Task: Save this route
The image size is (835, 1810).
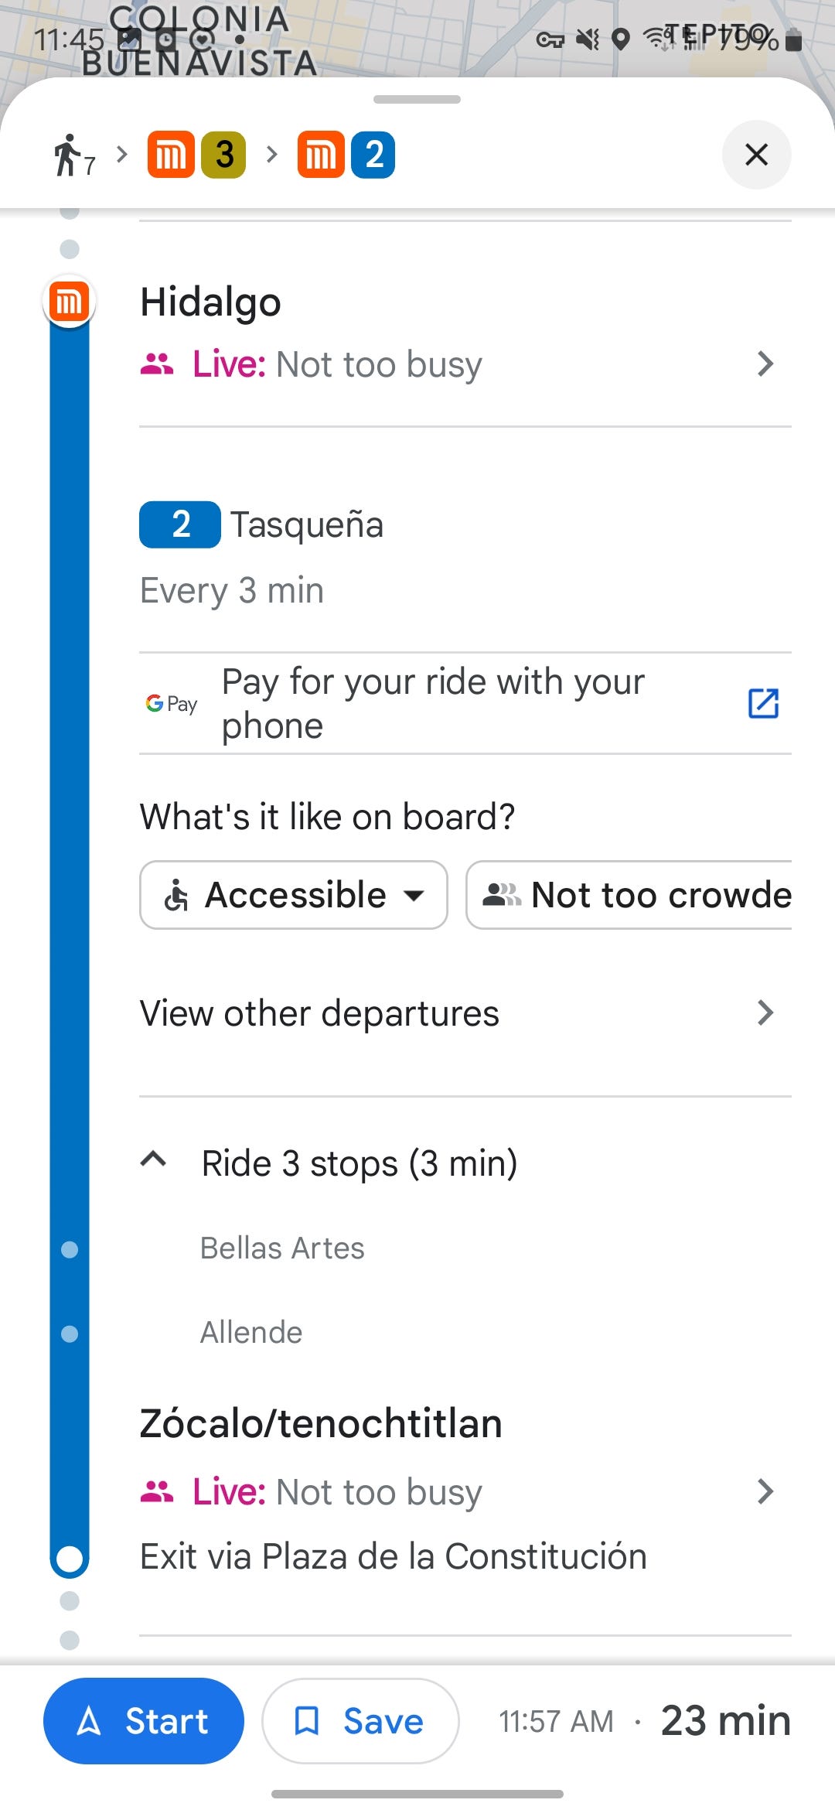Action: point(360,1721)
